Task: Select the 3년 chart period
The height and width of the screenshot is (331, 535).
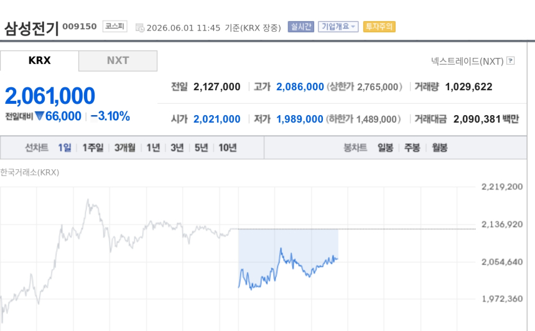Action: 177,147
